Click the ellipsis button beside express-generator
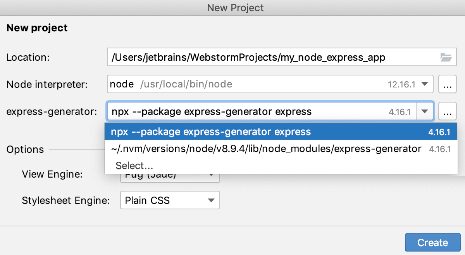This screenshot has height=255, width=465. (447, 112)
